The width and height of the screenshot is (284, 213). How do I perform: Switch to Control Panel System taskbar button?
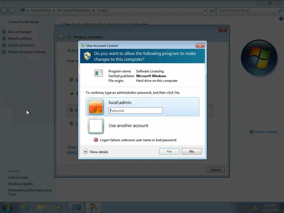pyautogui.click(x=76, y=207)
